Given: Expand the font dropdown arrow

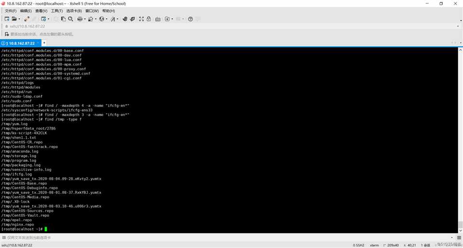Looking at the screenshot, I should click(118, 19).
